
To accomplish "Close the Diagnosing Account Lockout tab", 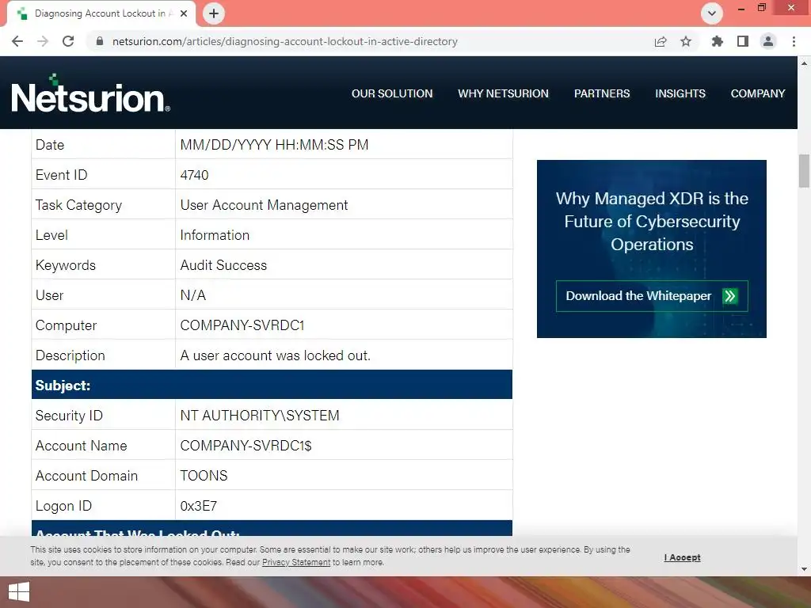I will [x=184, y=13].
